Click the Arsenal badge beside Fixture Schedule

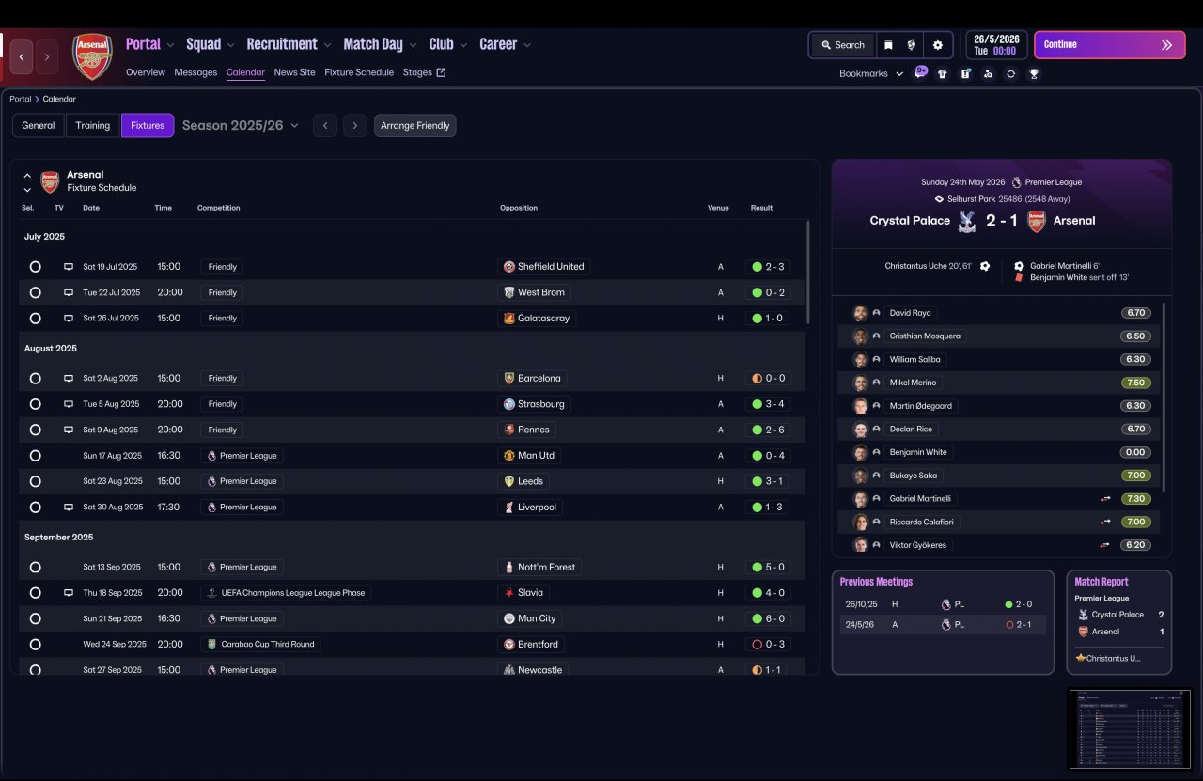50,181
